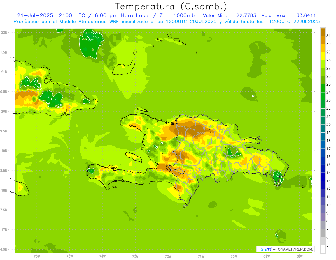The image size is (336, 260).
Task: Click the 9.5N latitude tick label
Action: point(4,131)
